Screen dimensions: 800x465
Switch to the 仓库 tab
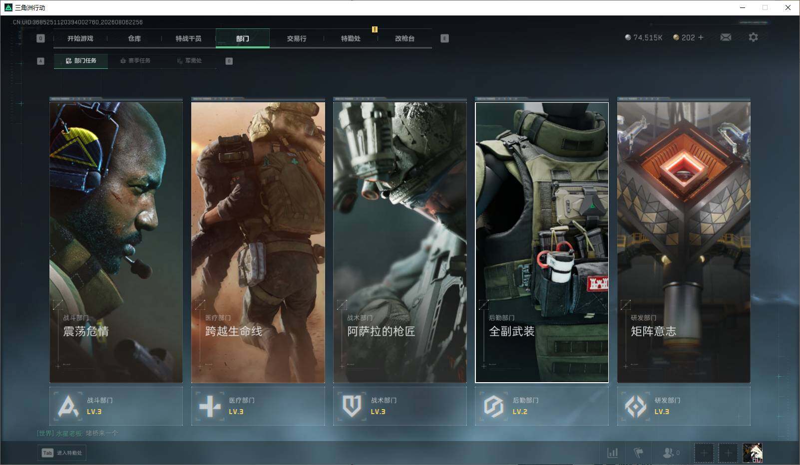[x=134, y=38]
